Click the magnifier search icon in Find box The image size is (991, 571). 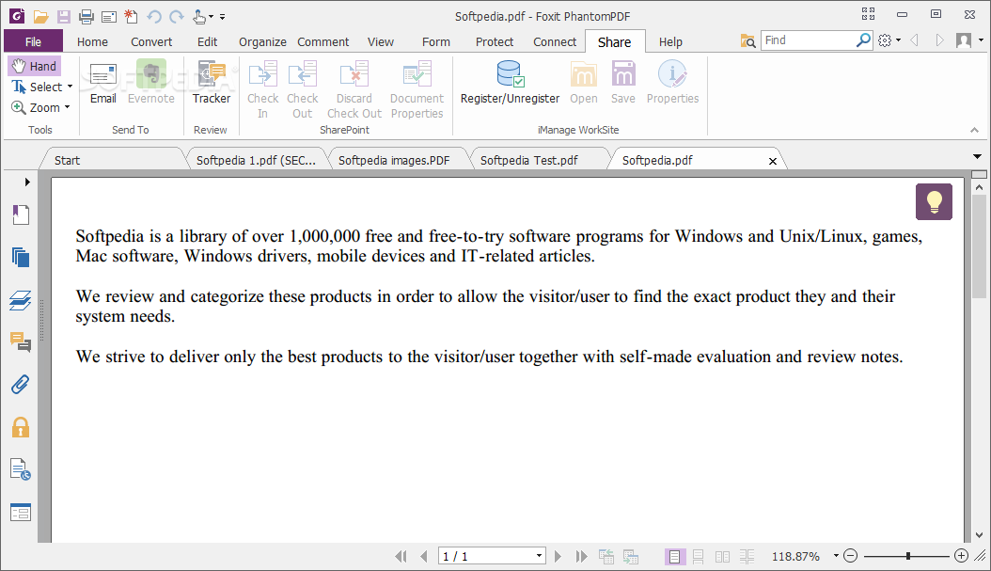[x=863, y=40]
